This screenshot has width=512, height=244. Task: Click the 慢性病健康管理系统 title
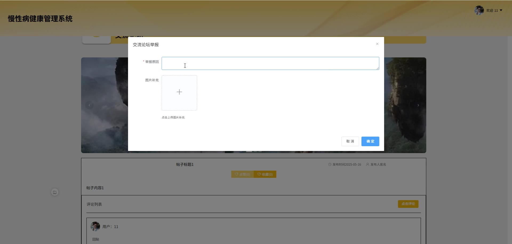point(40,19)
